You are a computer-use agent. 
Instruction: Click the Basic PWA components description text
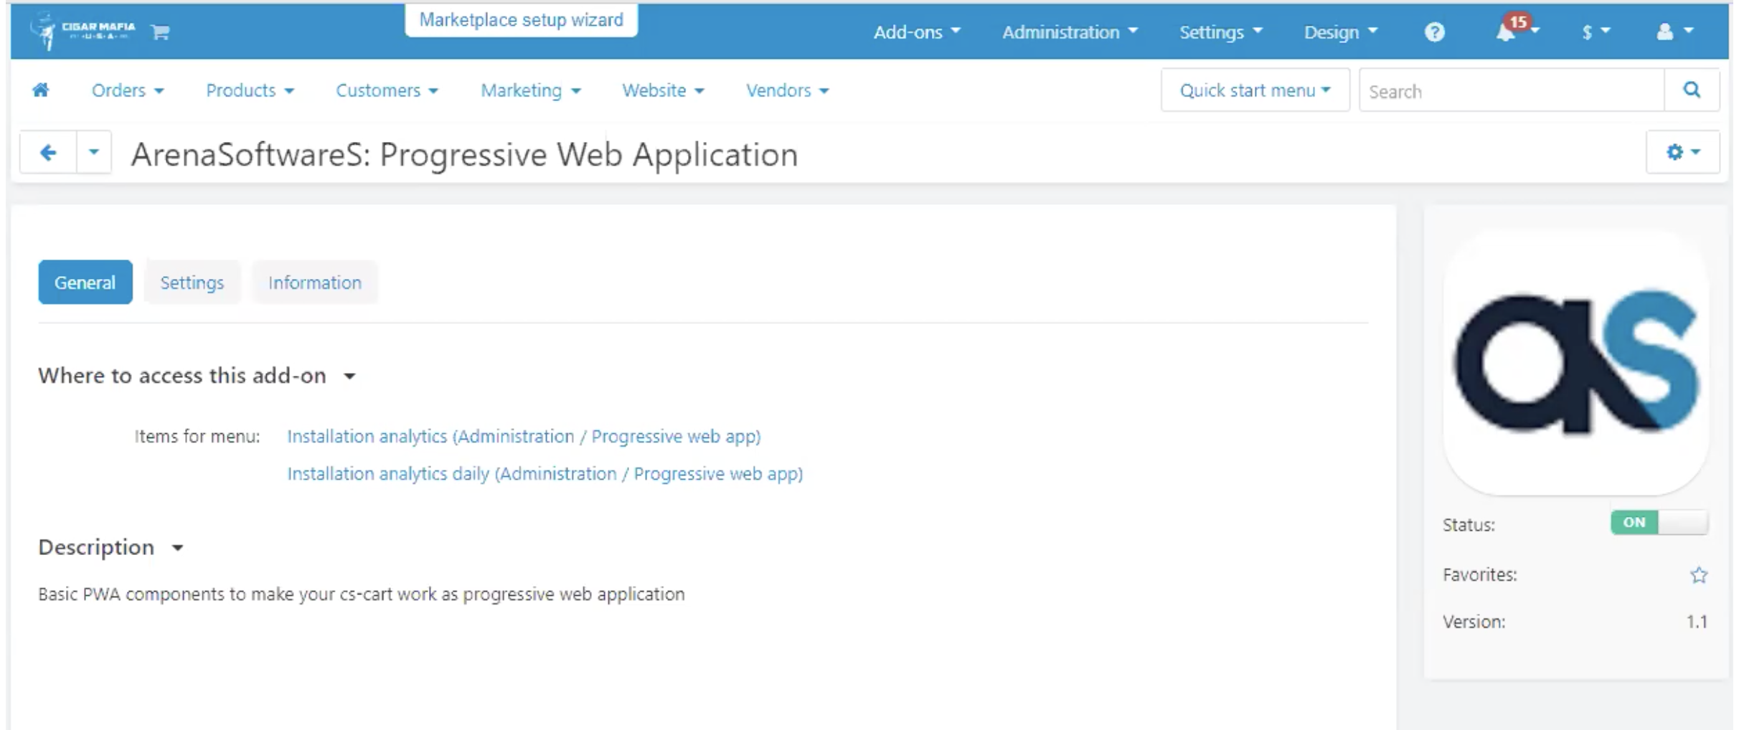pos(362,594)
